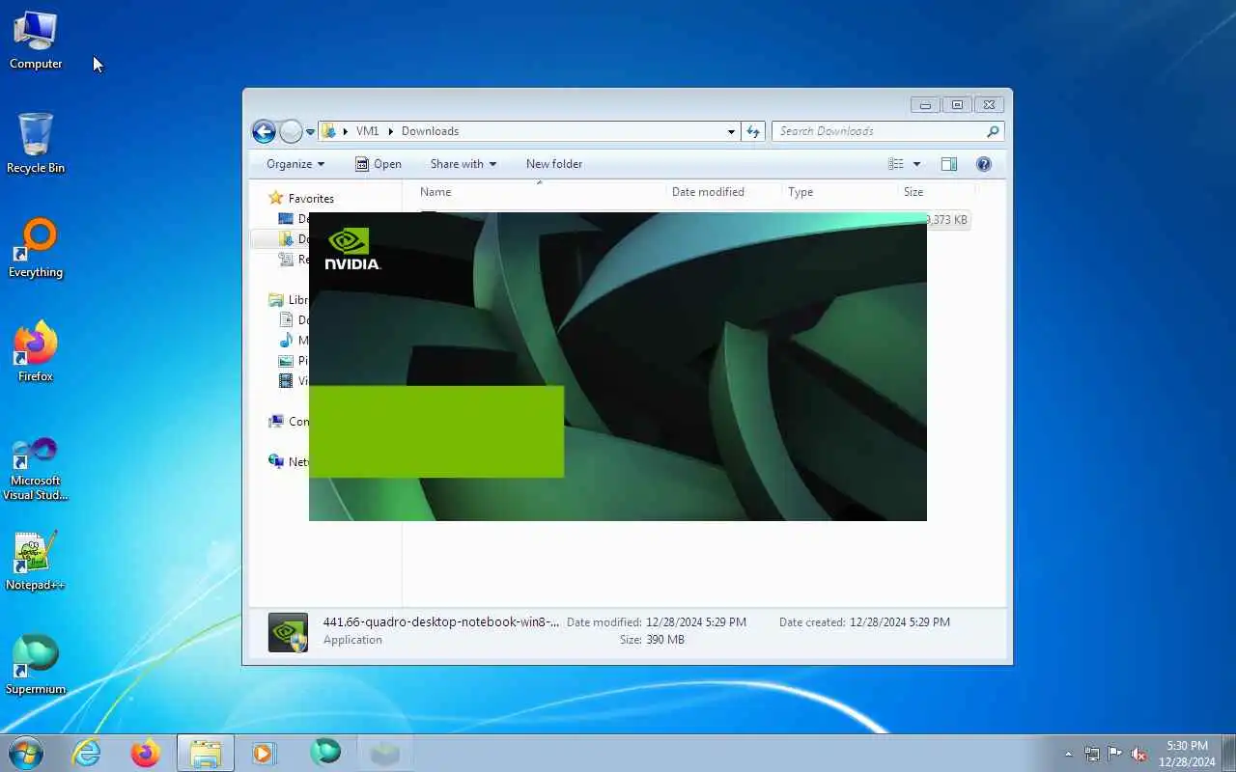Select VM1 in the address breadcrumb
This screenshot has width=1236, height=772.
tap(367, 131)
